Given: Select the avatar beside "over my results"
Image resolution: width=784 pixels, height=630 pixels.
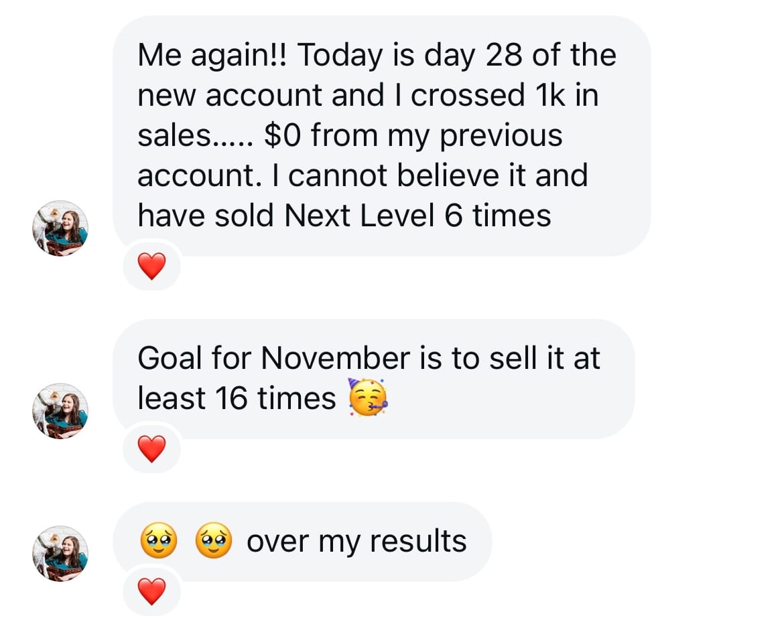Looking at the screenshot, I should click(x=60, y=553).
